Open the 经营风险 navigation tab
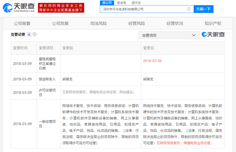The width and height of the screenshot is (236, 152). tap(137, 24)
